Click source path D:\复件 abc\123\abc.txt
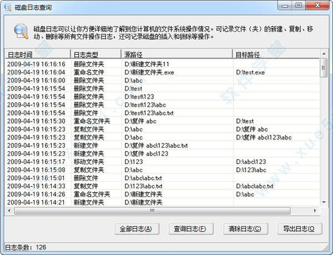The width and height of the screenshot is (333, 255). click(x=156, y=146)
